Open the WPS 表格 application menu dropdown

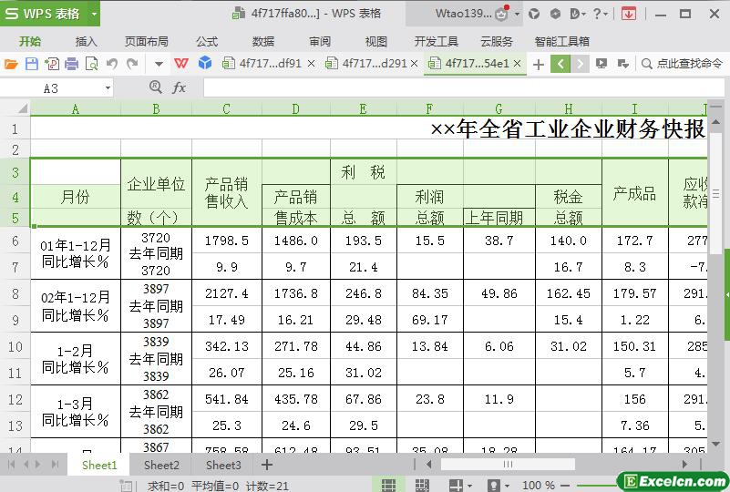click(89, 14)
